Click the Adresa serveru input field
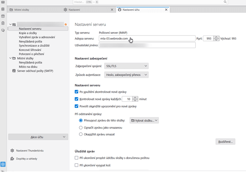 click(x=147, y=39)
